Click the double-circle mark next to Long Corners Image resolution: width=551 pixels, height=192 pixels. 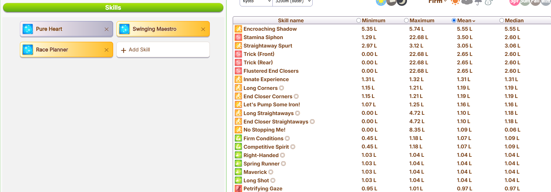click(x=281, y=88)
